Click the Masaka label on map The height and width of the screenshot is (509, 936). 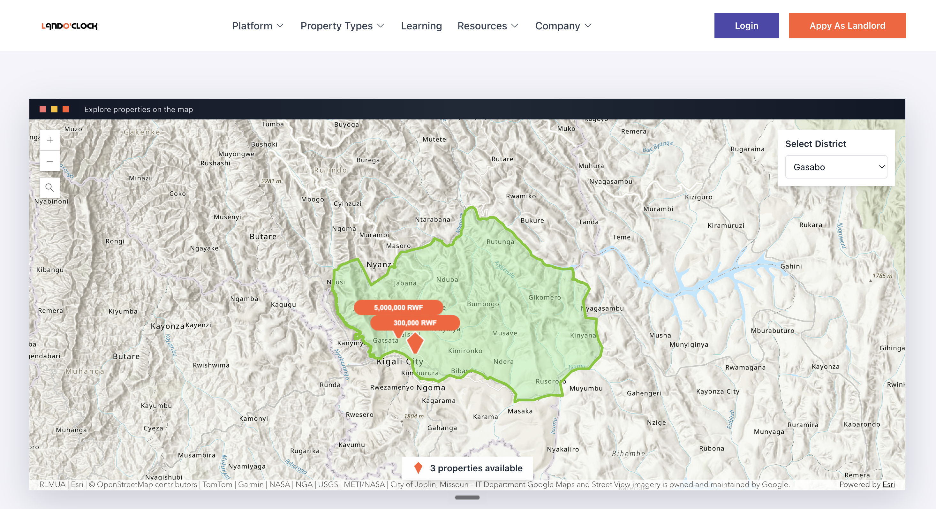pos(520,411)
